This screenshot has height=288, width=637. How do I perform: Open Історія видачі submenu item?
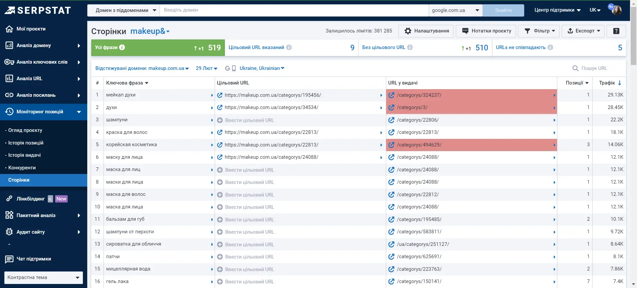coord(25,155)
